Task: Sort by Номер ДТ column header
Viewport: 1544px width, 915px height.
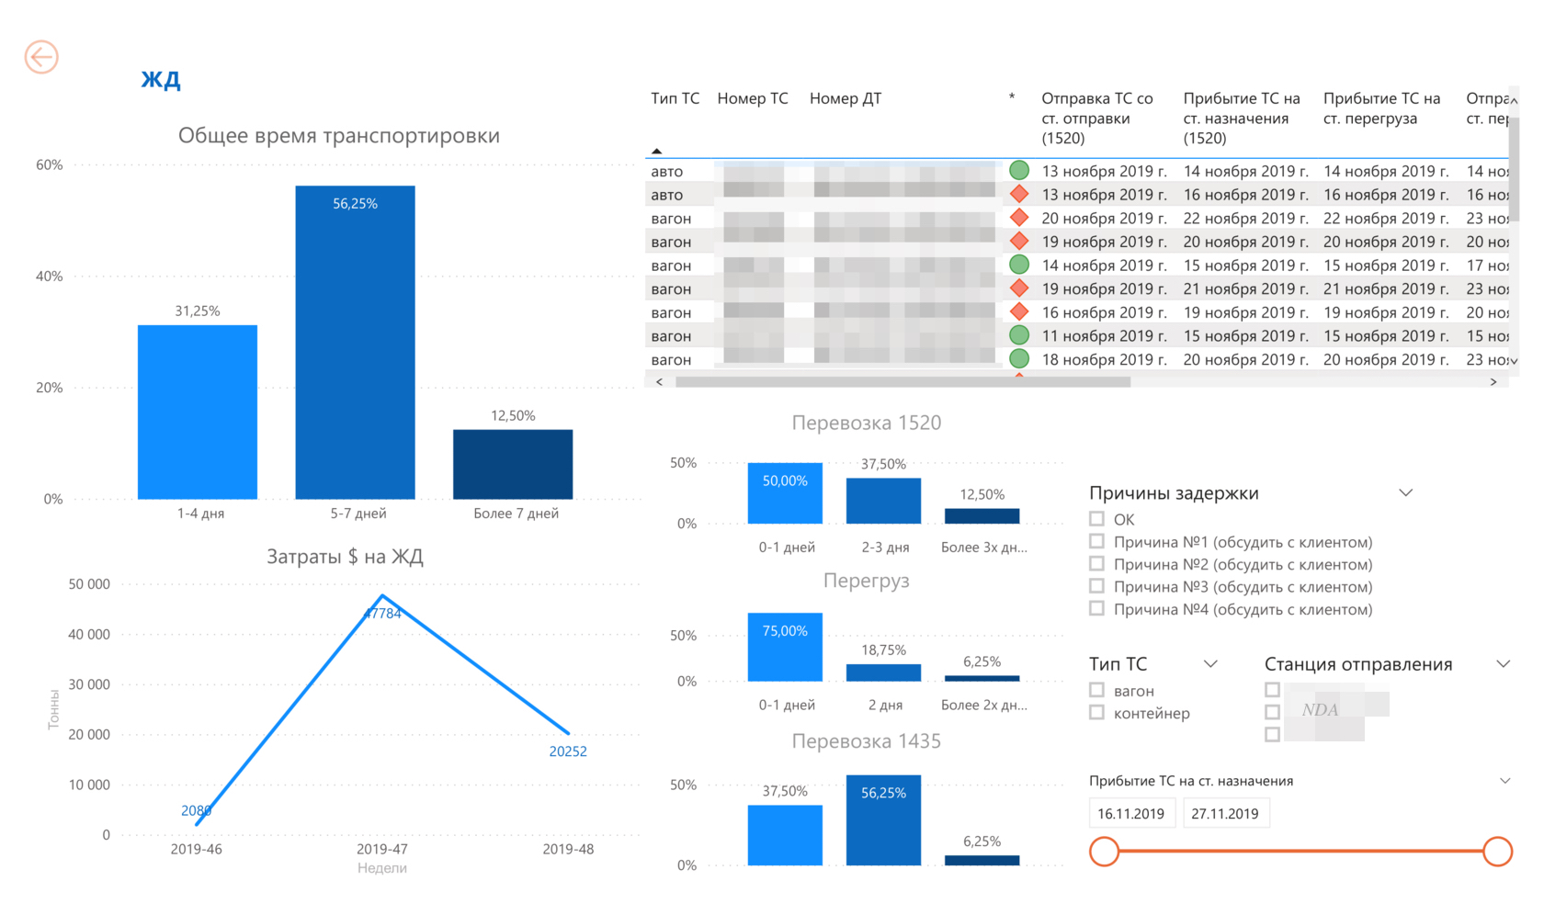Action: (845, 98)
